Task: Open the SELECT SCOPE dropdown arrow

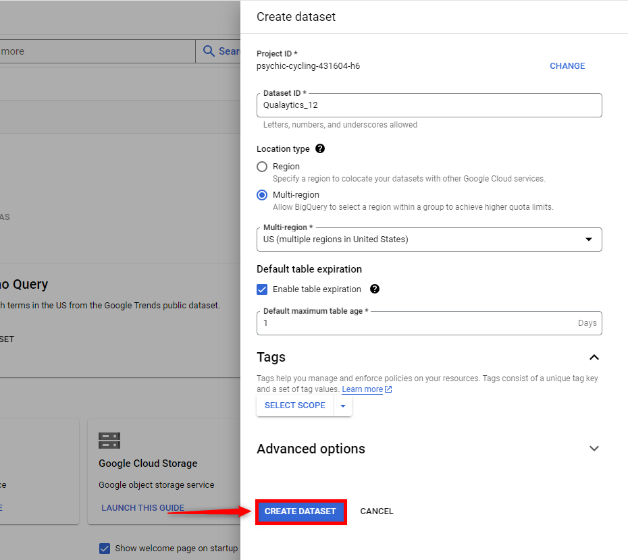Action: [x=343, y=405]
